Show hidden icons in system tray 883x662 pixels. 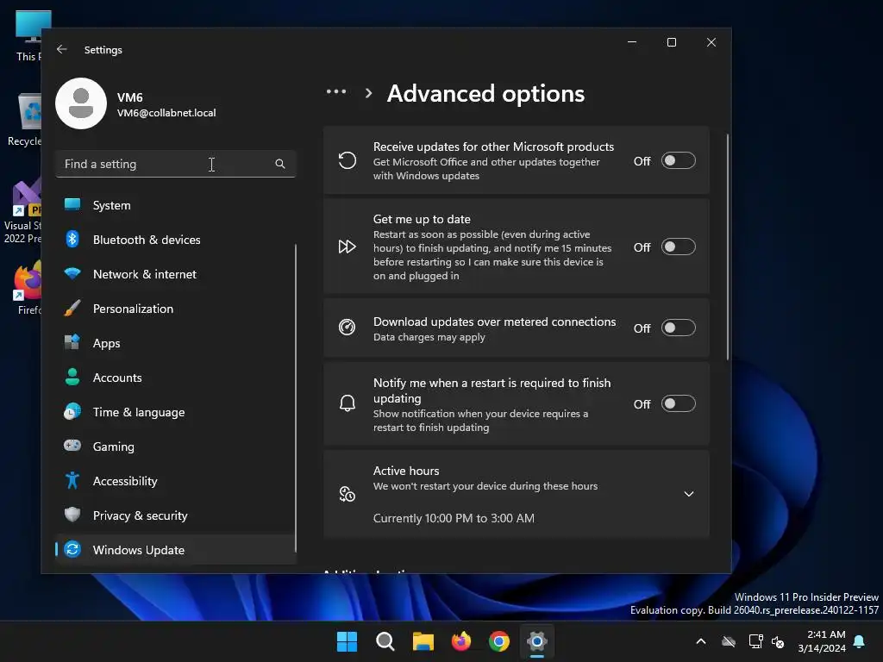click(701, 641)
